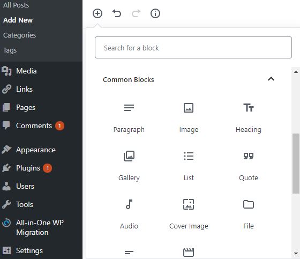Insert a List block
300x259 pixels.
click(189, 166)
